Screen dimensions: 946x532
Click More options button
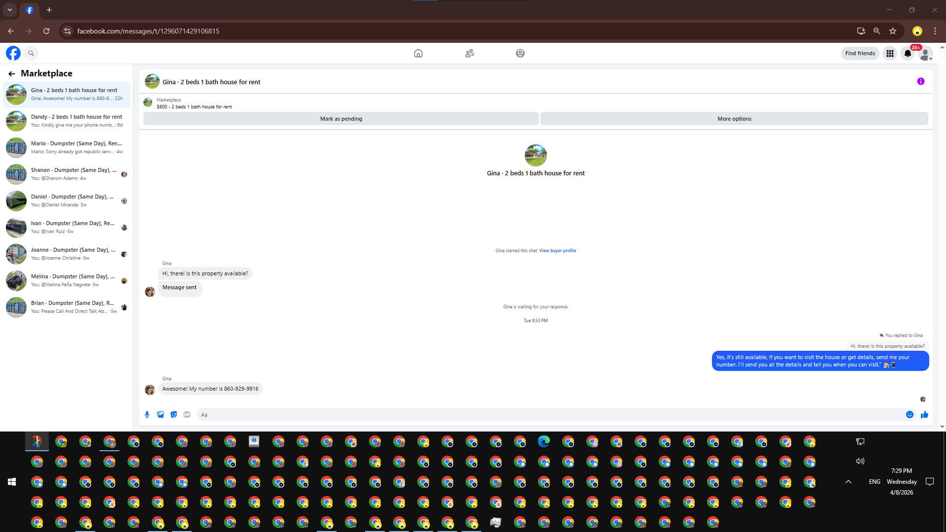[x=734, y=119]
